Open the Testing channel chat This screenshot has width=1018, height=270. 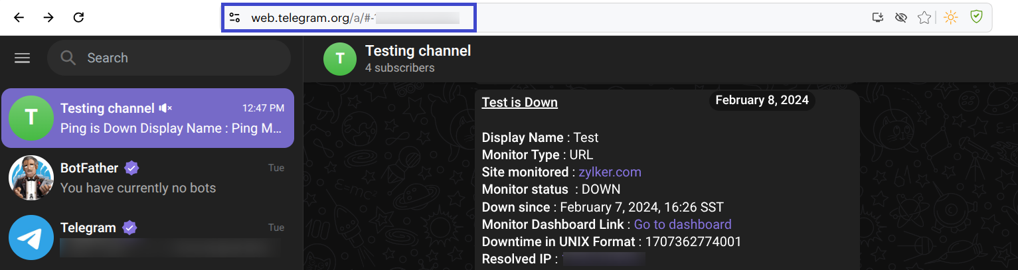point(147,118)
